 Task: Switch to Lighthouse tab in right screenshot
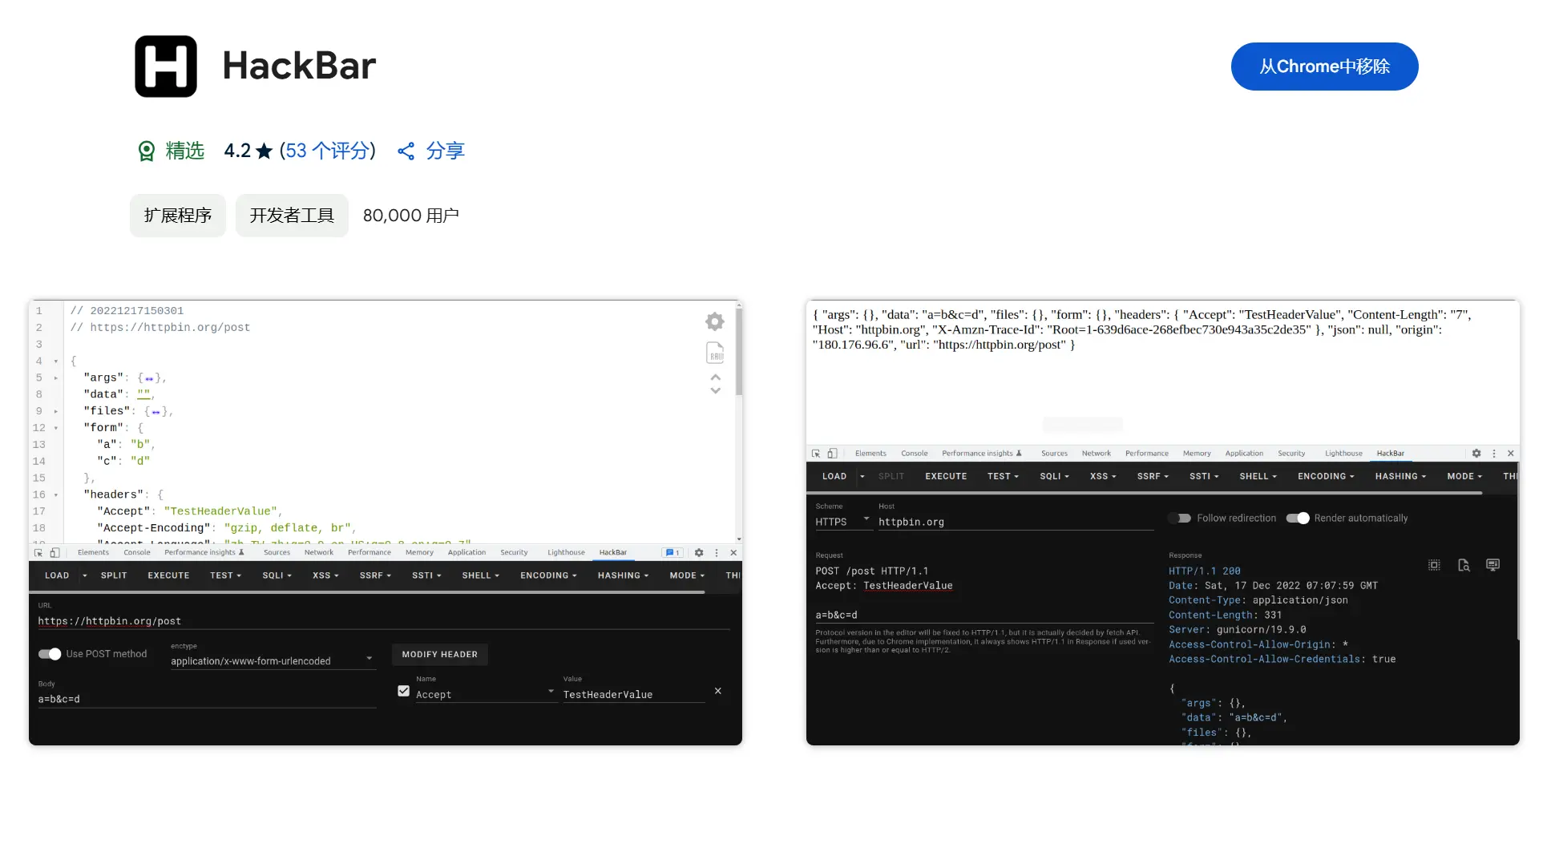click(1343, 454)
